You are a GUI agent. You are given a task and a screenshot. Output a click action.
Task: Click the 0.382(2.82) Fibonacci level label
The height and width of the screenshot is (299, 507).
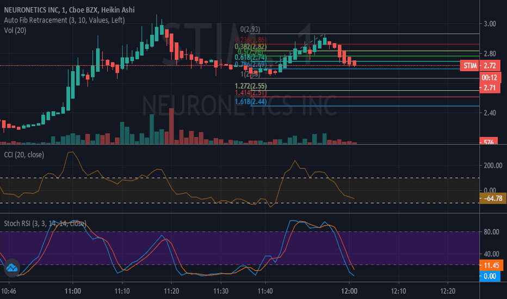point(251,47)
